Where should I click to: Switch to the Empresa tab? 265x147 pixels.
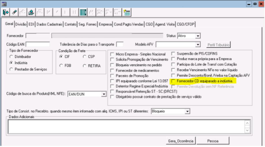[x=105, y=24]
